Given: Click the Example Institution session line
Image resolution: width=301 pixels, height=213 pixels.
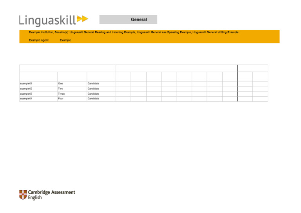Looking at the screenshot, I should [134, 32].
